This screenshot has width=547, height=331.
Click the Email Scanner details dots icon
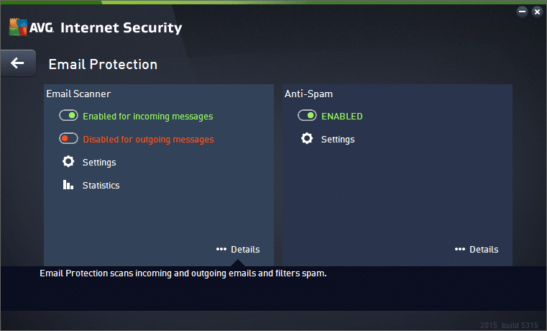point(221,249)
